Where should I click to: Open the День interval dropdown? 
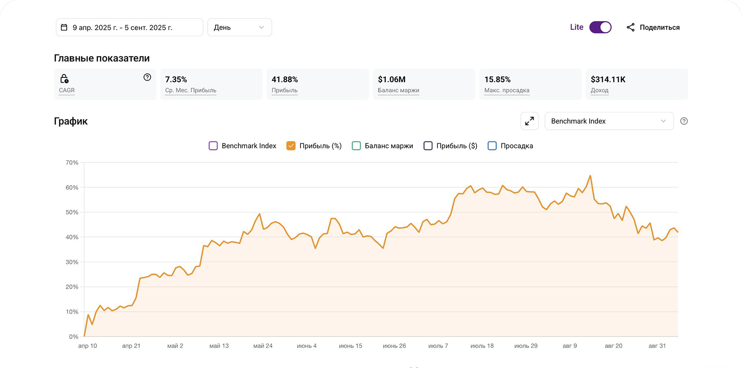[x=239, y=28]
